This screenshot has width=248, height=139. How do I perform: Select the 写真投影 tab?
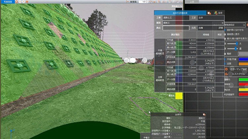(x=8, y=2)
